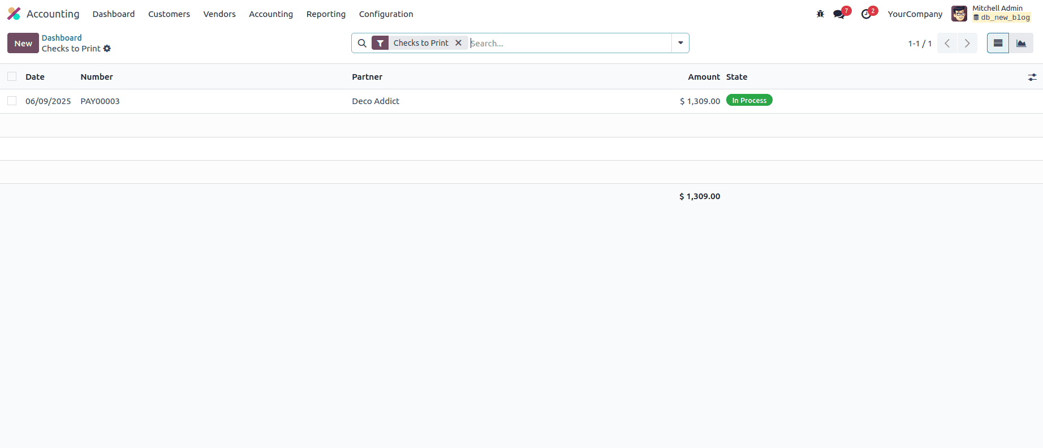Toggle the select-all rows checkbox
This screenshot has height=448, width=1043.
pyautogui.click(x=12, y=76)
